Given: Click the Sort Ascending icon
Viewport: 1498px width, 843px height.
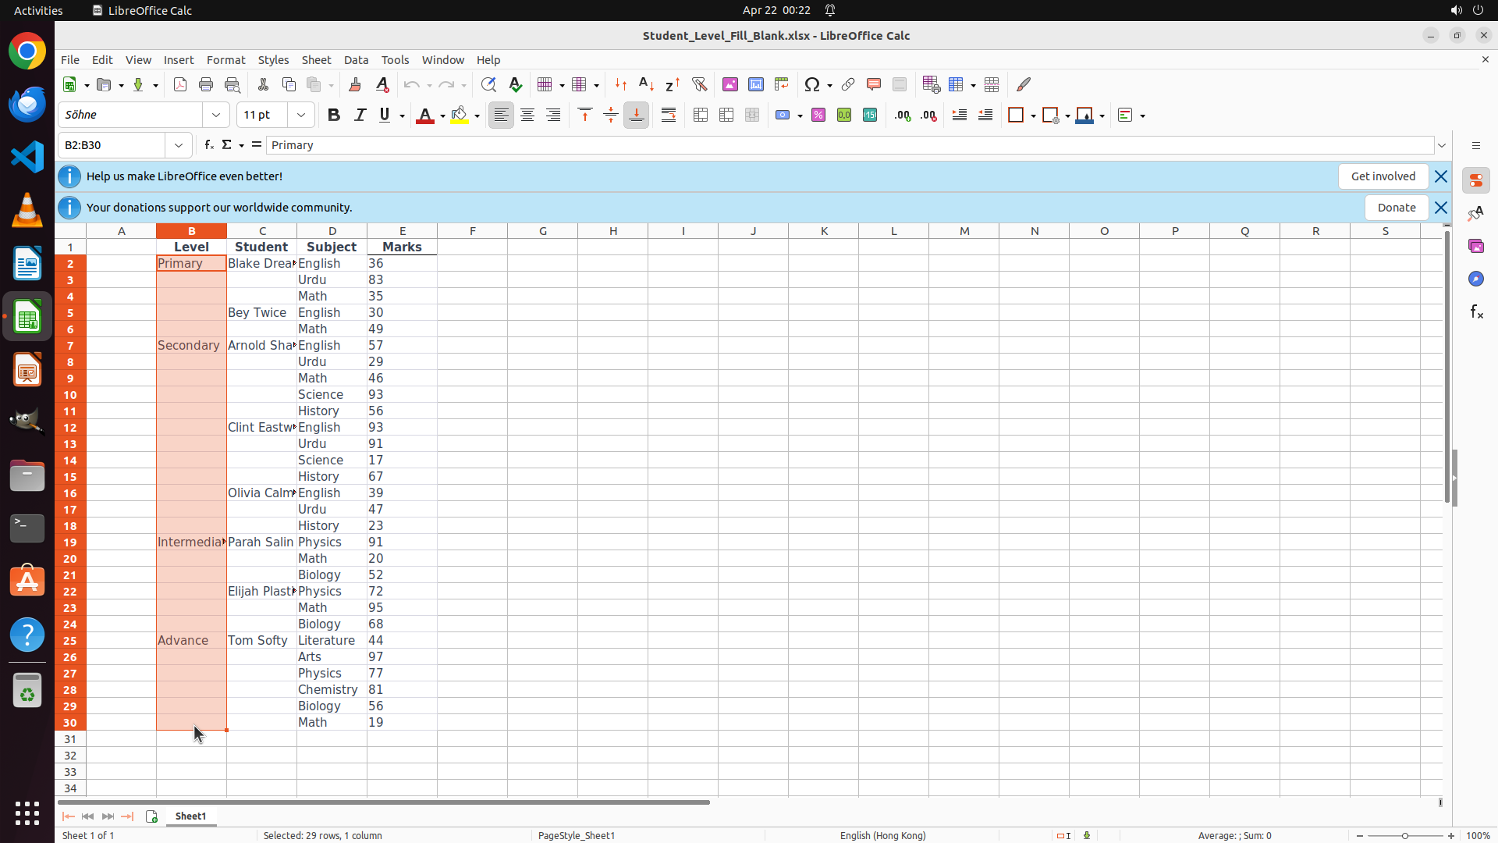Looking at the screenshot, I should 646,84.
